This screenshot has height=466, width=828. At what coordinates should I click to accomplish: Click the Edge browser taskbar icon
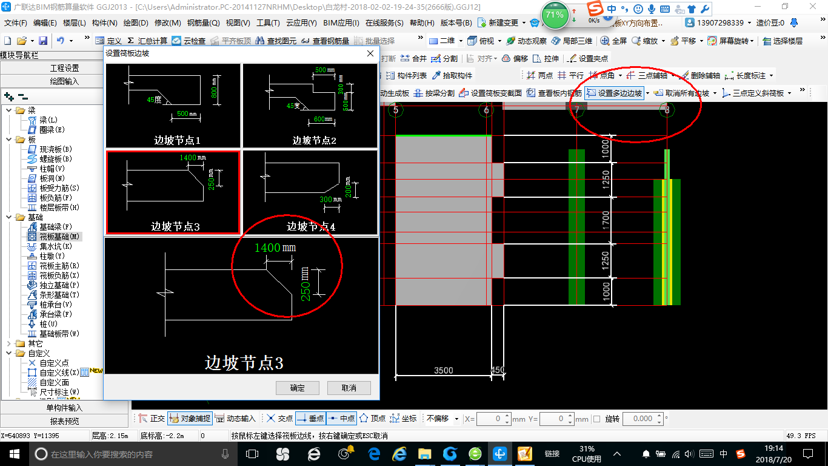coord(374,454)
